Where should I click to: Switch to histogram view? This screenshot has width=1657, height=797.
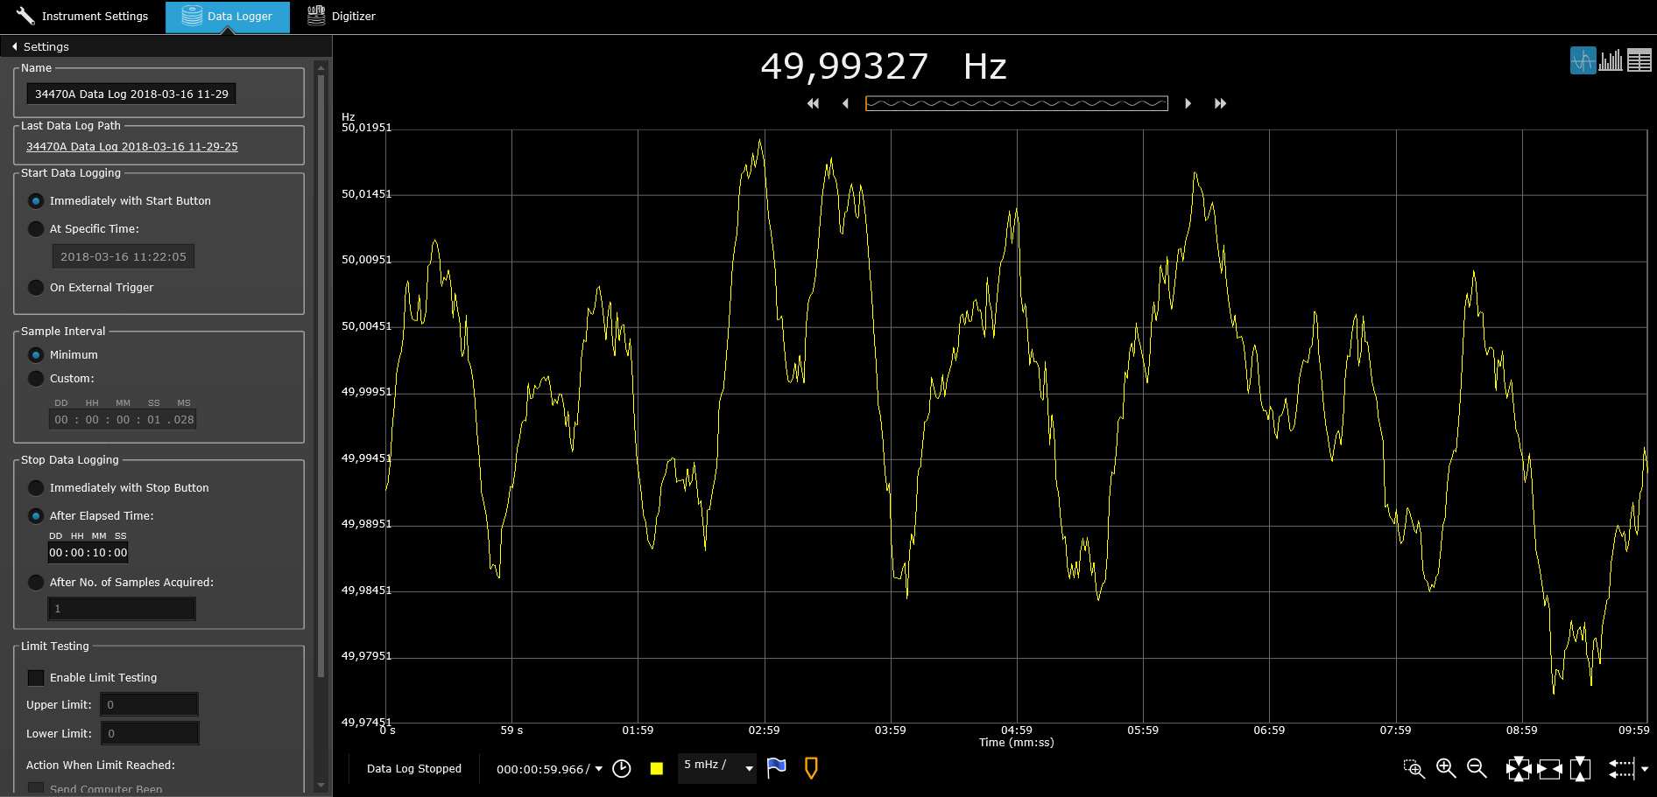(1611, 60)
